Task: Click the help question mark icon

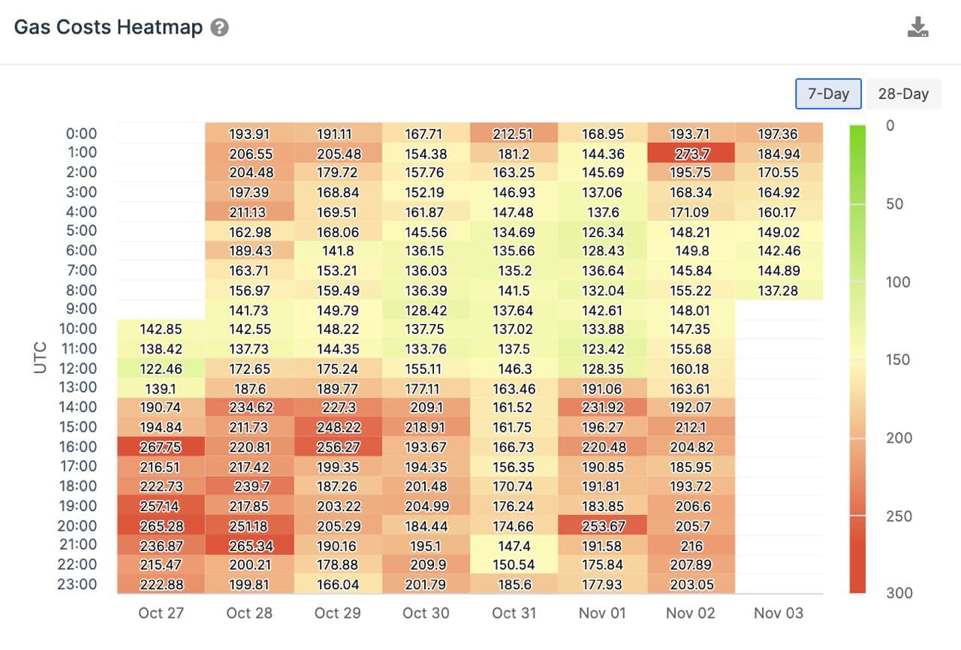Action: pos(219,28)
